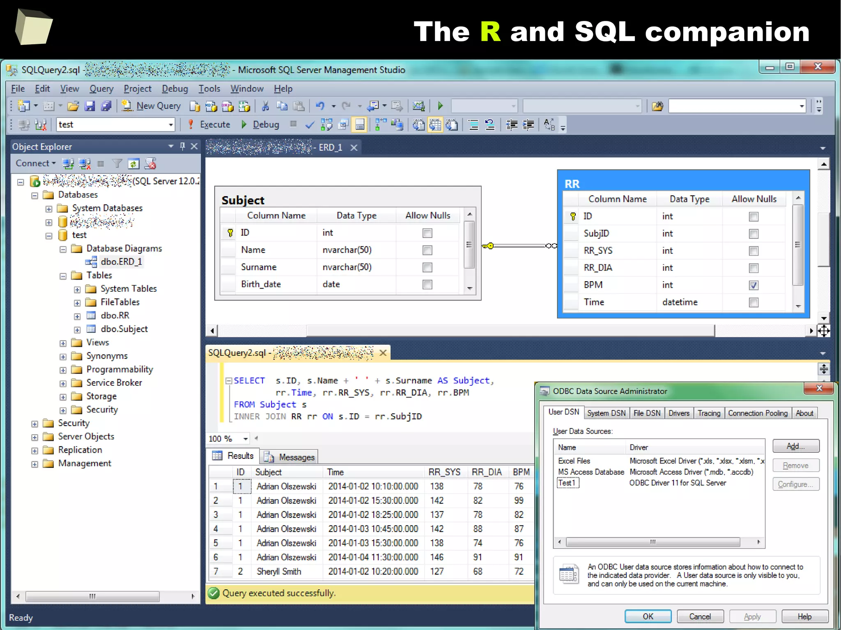Click the Database Engine Query icon
The width and height of the screenshot is (841, 630).
pos(195,106)
